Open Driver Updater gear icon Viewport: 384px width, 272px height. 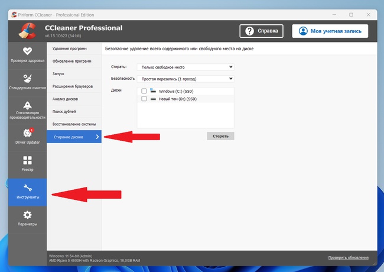pos(27,133)
